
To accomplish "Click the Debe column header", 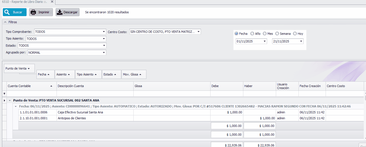I will tap(226, 86).
